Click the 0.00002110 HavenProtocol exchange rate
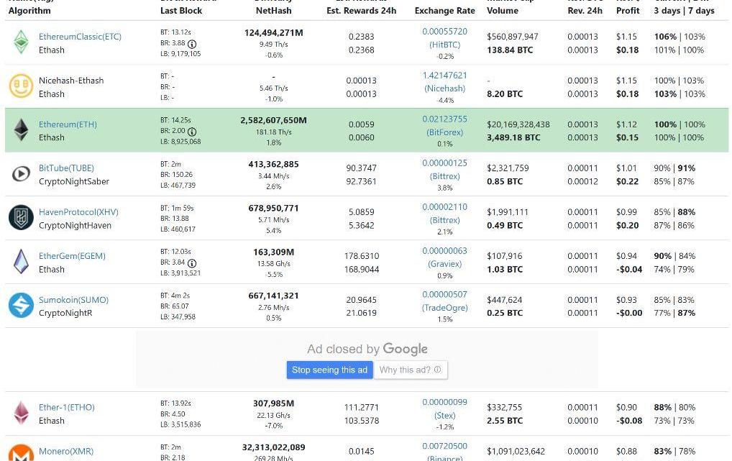This screenshot has height=461, width=732. (444, 207)
